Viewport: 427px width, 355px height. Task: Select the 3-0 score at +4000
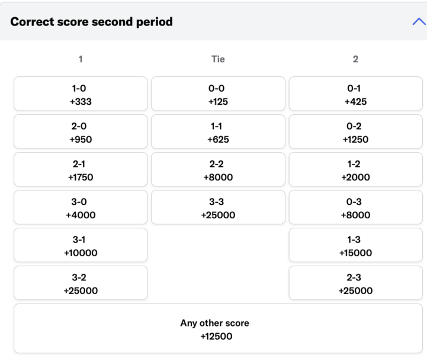[81, 207]
